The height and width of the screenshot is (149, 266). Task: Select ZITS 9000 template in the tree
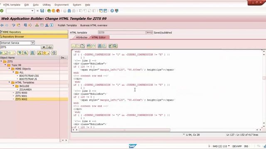pos(21,93)
